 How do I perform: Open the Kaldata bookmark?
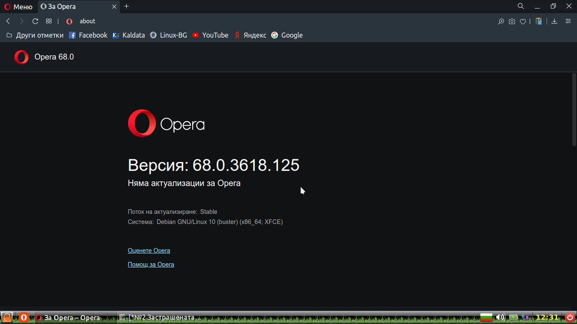click(129, 35)
